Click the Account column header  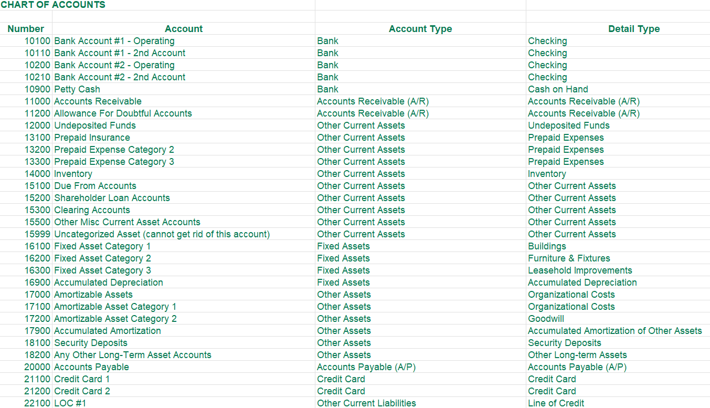point(184,29)
